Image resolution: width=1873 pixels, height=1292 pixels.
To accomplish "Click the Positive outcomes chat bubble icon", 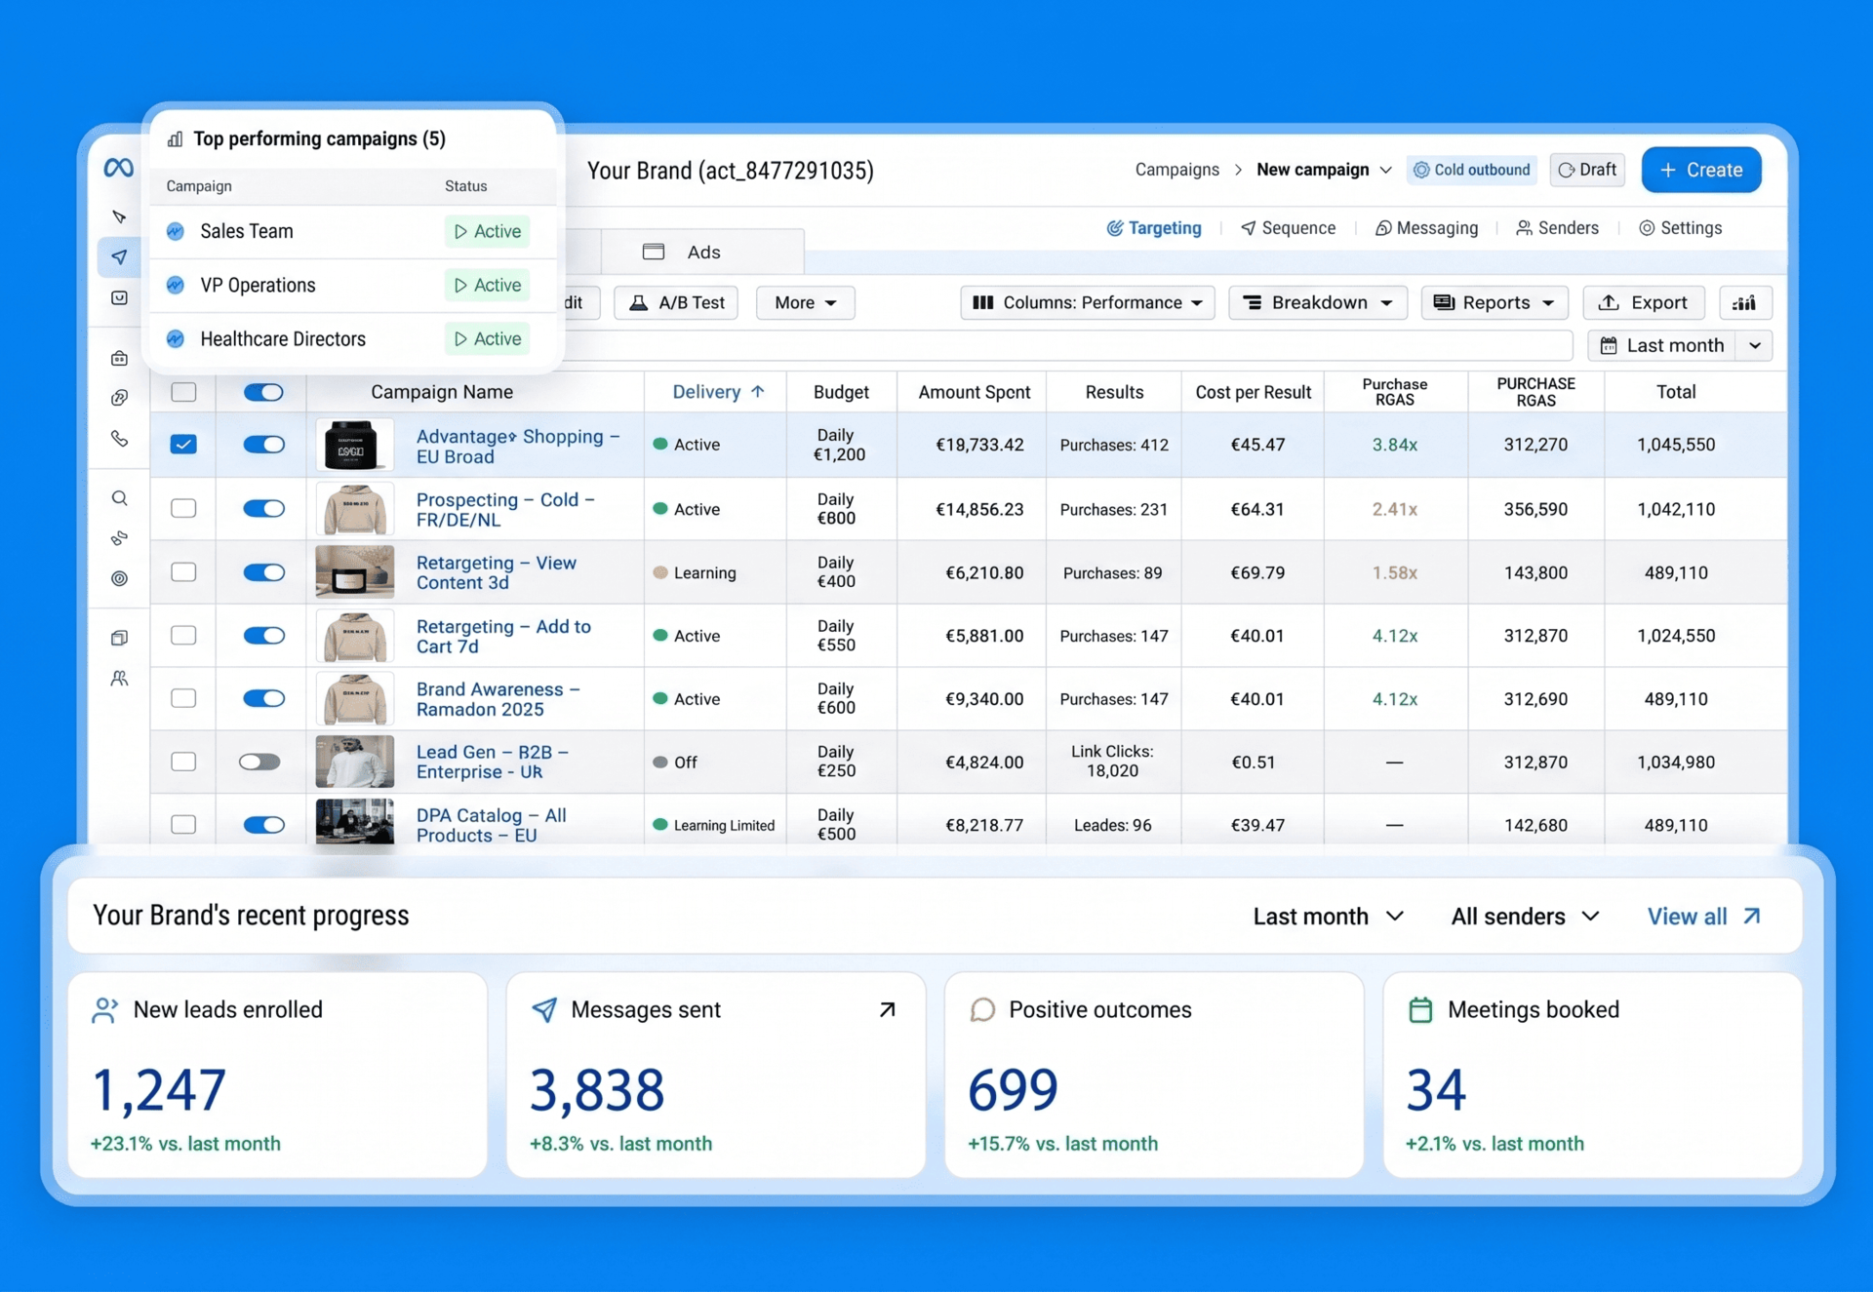I will tap(982, 1009).
